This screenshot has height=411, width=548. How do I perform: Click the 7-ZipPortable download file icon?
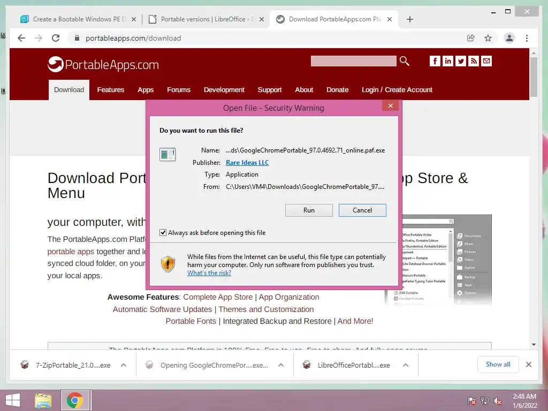click(x=25, y=365)
